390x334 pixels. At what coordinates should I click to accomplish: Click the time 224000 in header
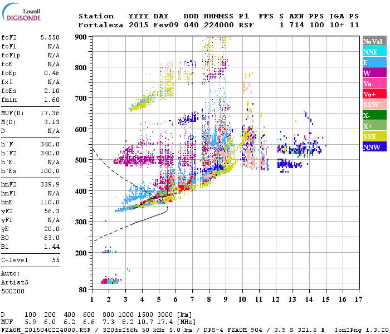coord(219,25)
